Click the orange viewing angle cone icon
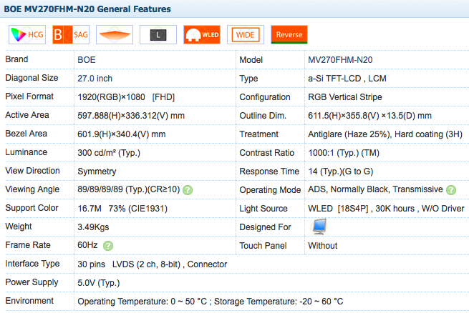Image resolution: width=469 pixels, height=313 pixels. [115, 34]
